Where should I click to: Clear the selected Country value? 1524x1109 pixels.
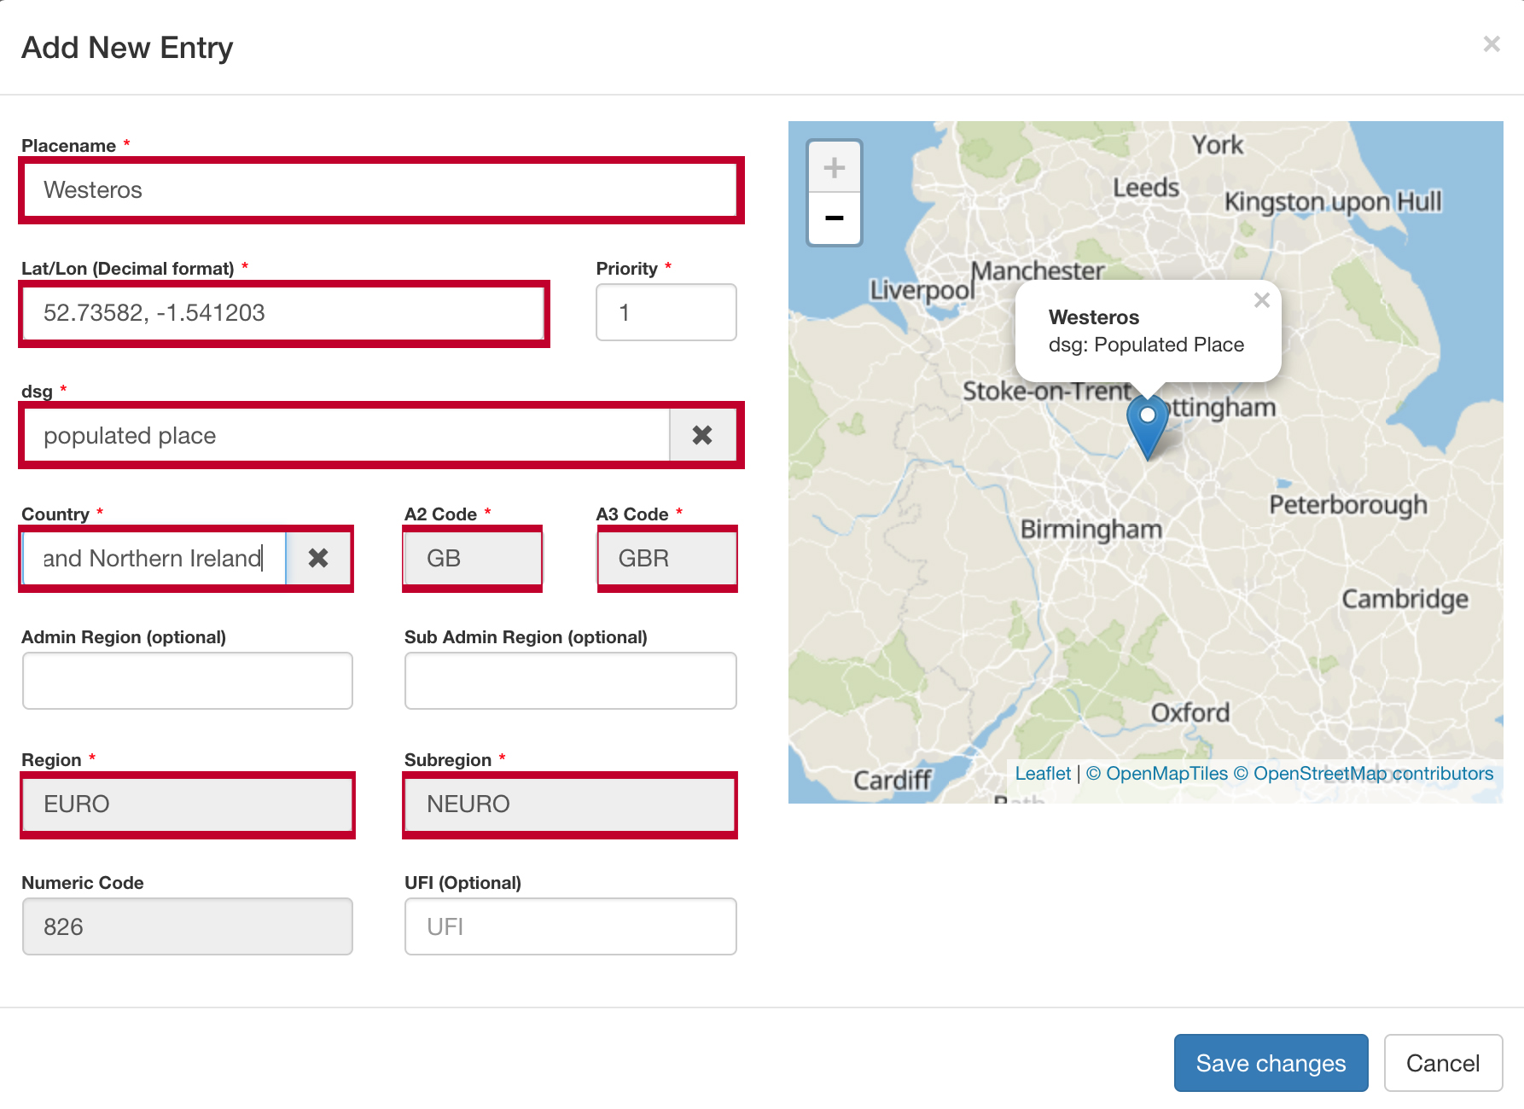coord(318,559)
